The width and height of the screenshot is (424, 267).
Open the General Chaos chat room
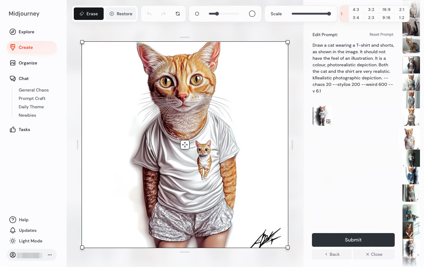click(x=34, y=90)
